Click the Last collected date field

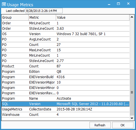44,11
